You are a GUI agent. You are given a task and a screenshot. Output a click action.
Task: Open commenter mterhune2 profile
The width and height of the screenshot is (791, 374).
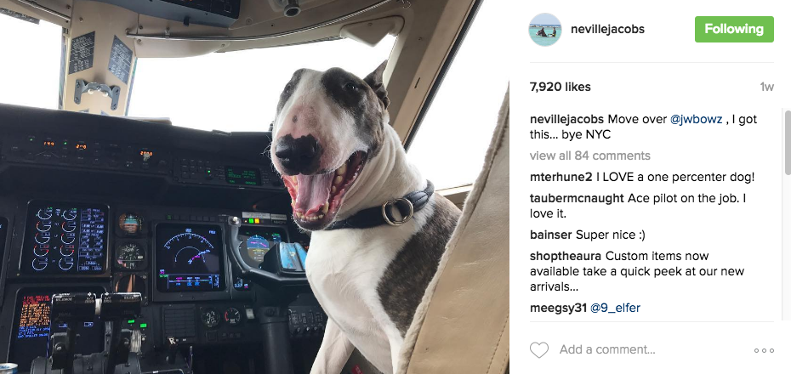561,178
